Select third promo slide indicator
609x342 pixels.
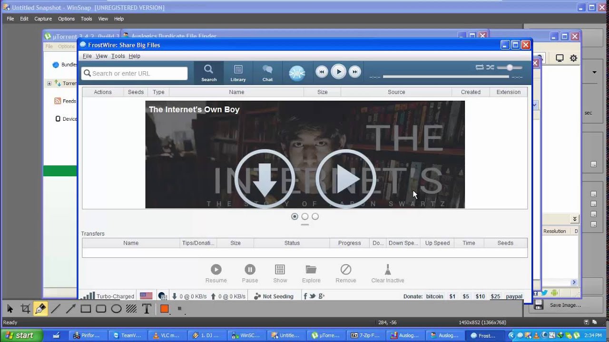(x=315, y=217)
